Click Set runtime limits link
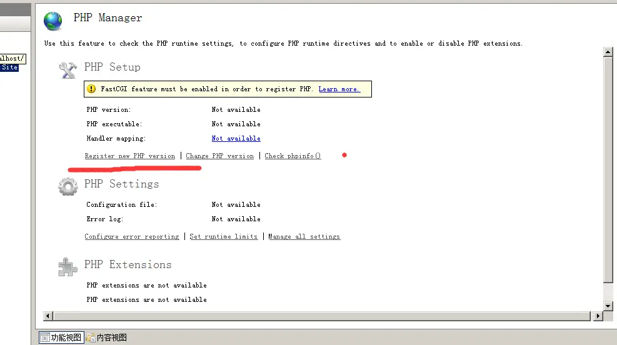 (x=224, y=236)
